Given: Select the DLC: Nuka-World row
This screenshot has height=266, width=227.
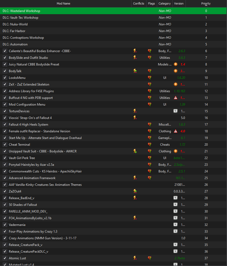Looking at the screenshot, I should tap(113, 24).
